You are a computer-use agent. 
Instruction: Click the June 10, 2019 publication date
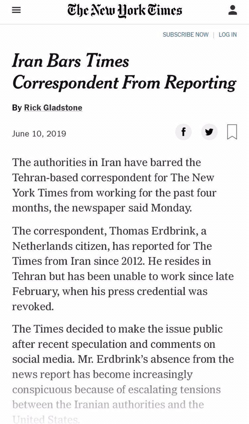(39, 134)
